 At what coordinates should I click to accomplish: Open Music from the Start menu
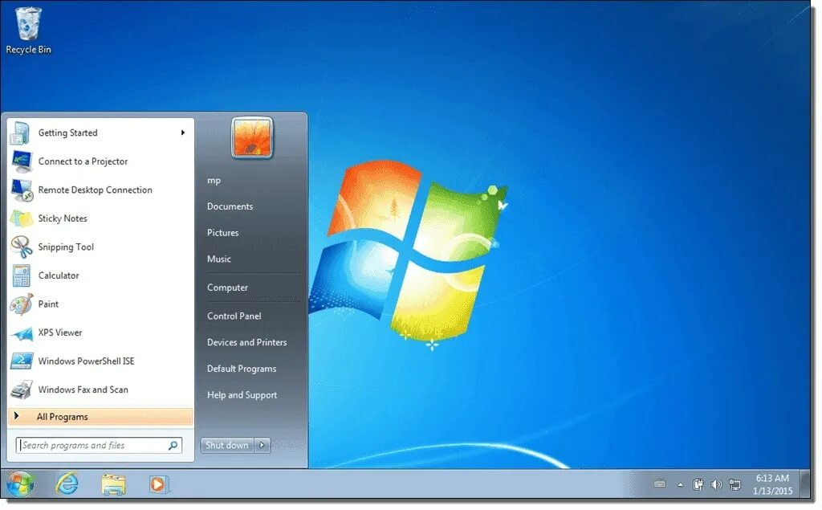click(218, 259)
